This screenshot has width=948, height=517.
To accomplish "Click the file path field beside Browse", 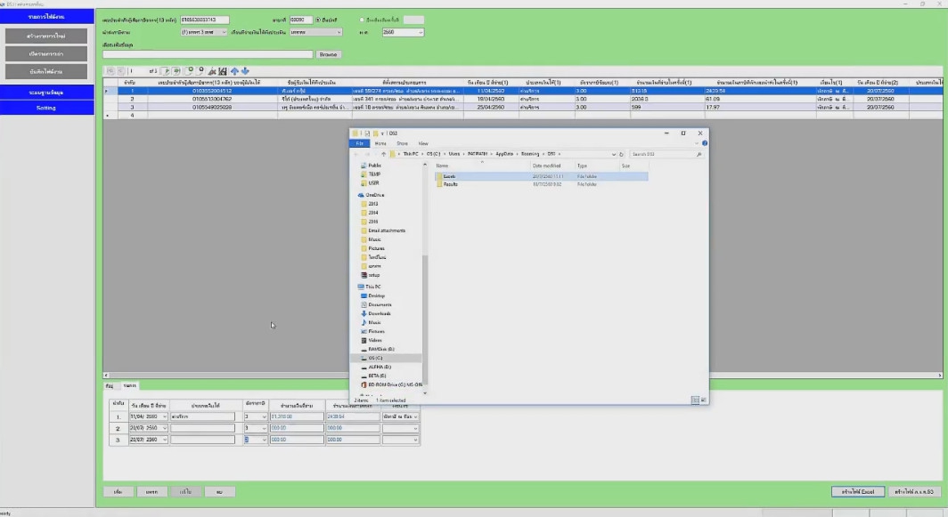I will (x=208, y=54).
